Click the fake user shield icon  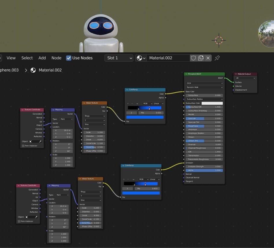(194, 58)
